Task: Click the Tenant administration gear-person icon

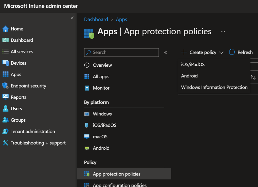Action: (x=6, y=131)
